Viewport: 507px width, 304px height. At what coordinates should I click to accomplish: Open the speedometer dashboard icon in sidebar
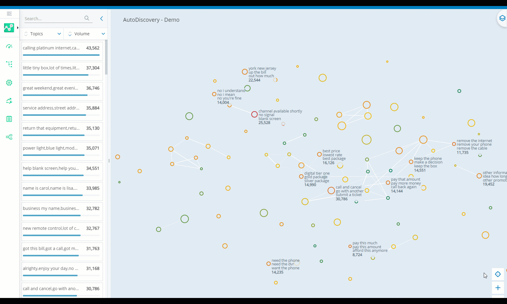(9, 46)
